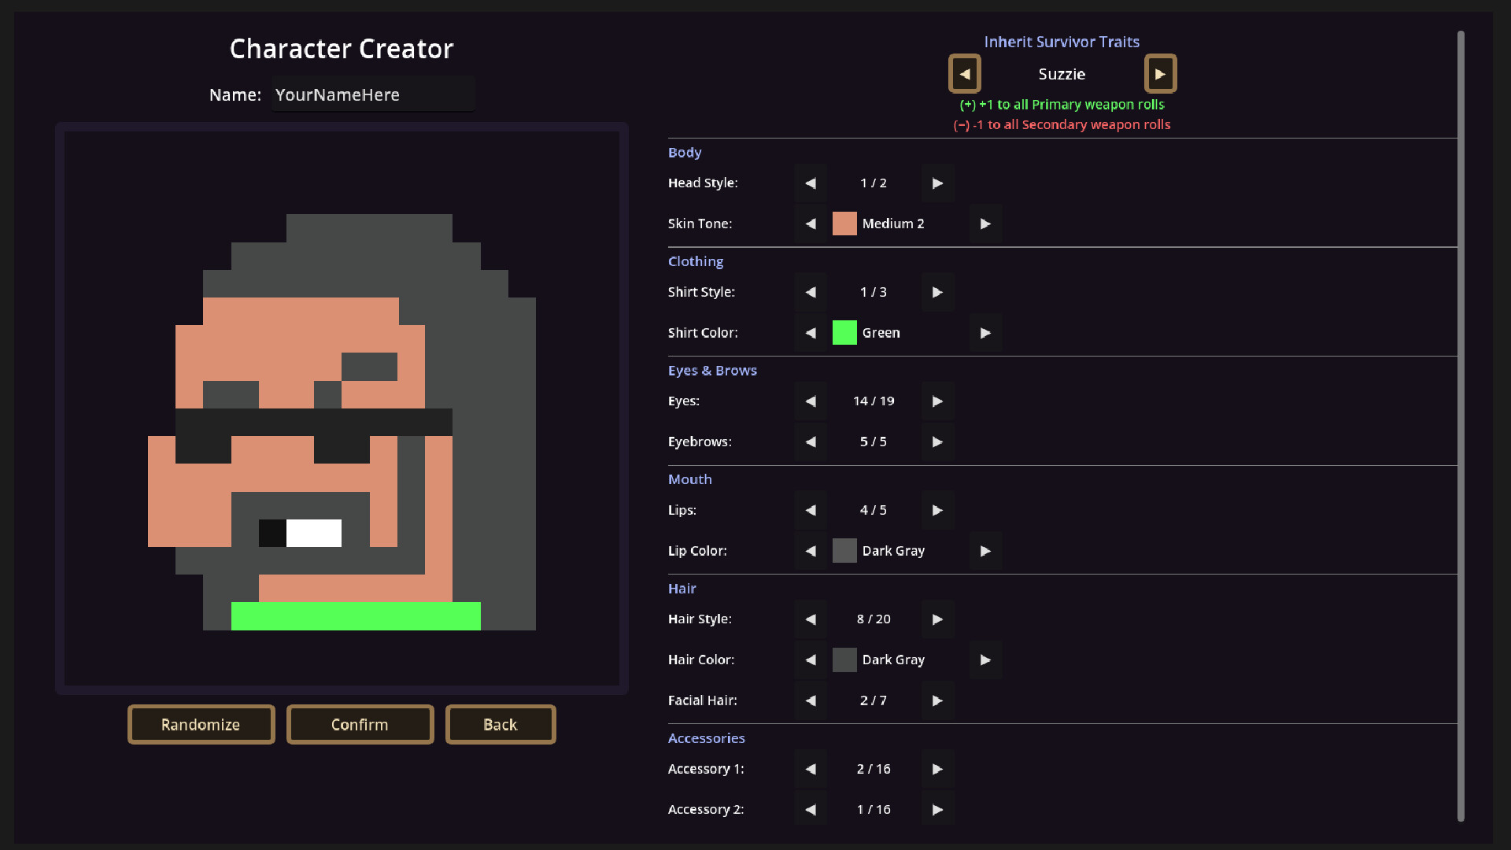This screenshot has width=1511, height=850.
Task: Switch to next Shirt Style
Action: click(937, 292)
